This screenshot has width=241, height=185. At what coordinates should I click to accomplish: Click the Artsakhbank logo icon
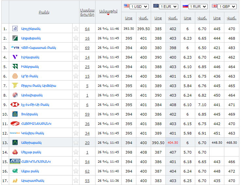click(15, 38)
